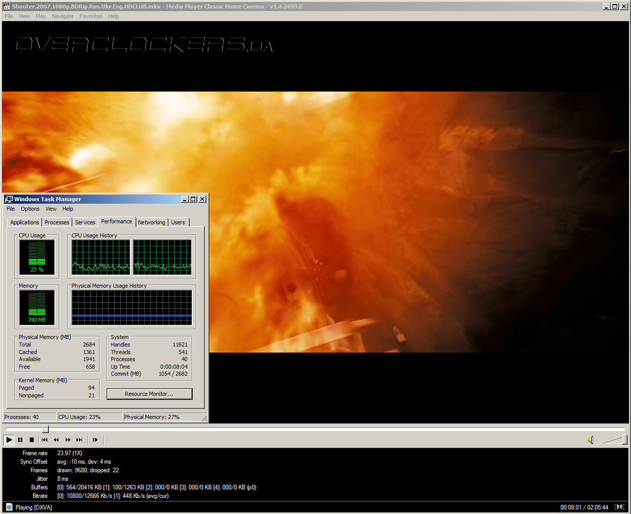Click the Handles value 11921
Viewport: 631px width, 514px height.
(180, 345)
